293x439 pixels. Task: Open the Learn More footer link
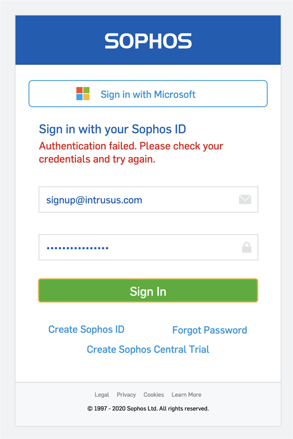[x=186, y=395]
